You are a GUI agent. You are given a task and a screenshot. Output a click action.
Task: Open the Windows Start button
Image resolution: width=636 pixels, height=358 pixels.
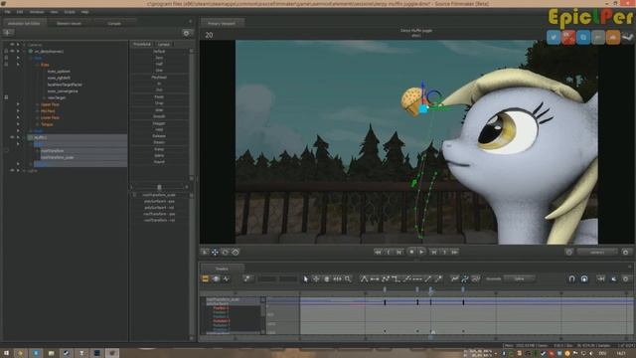click(x=6, y=354)
